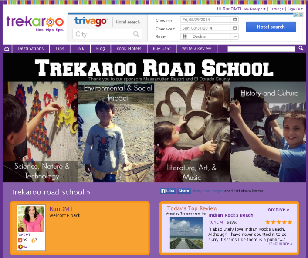Click the Trekaroo Road School banner title
Screen dimensions: 308x258
pyautogui.click(x=154, y=68)
